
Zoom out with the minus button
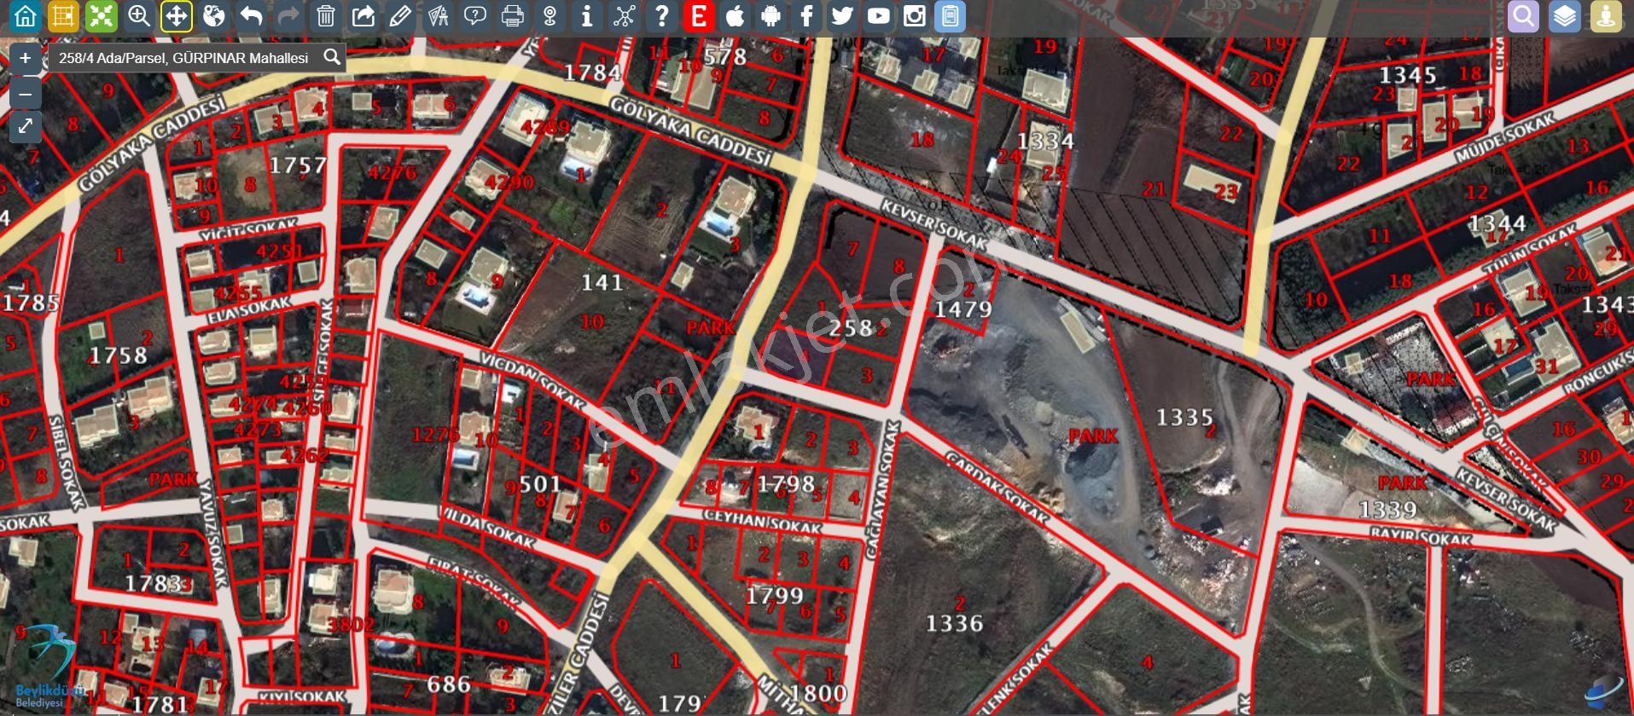26,93
